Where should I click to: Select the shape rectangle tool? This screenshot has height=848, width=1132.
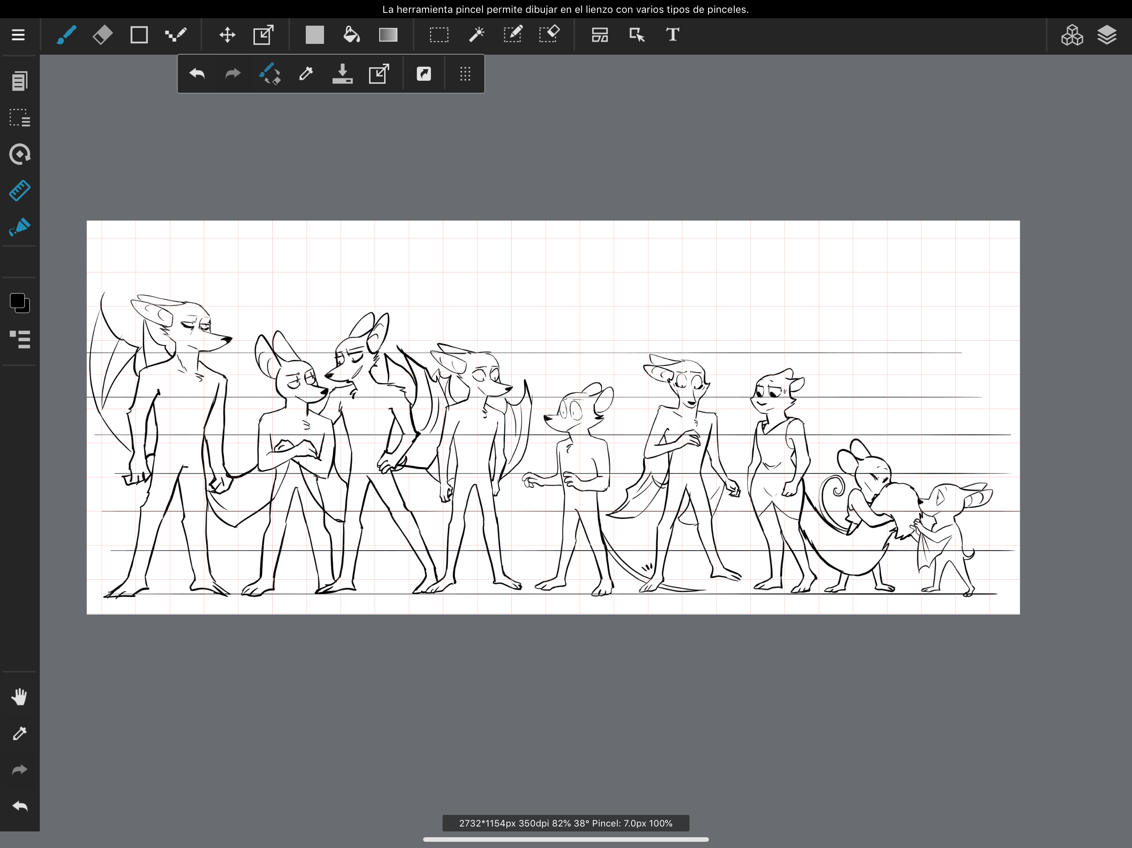[x=139, y=35]
